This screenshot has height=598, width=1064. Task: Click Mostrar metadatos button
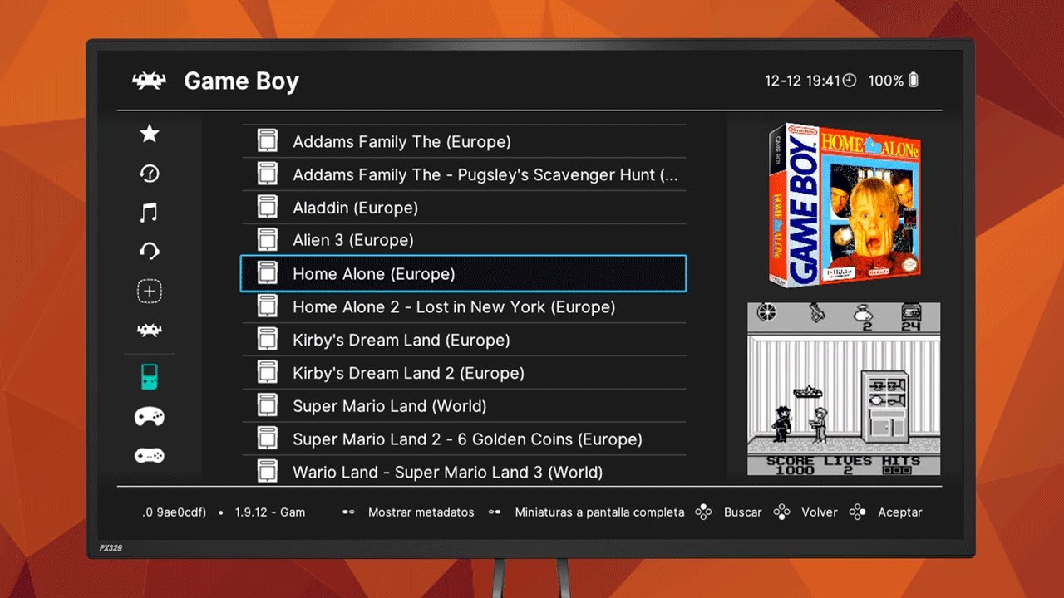click(421, 512)
